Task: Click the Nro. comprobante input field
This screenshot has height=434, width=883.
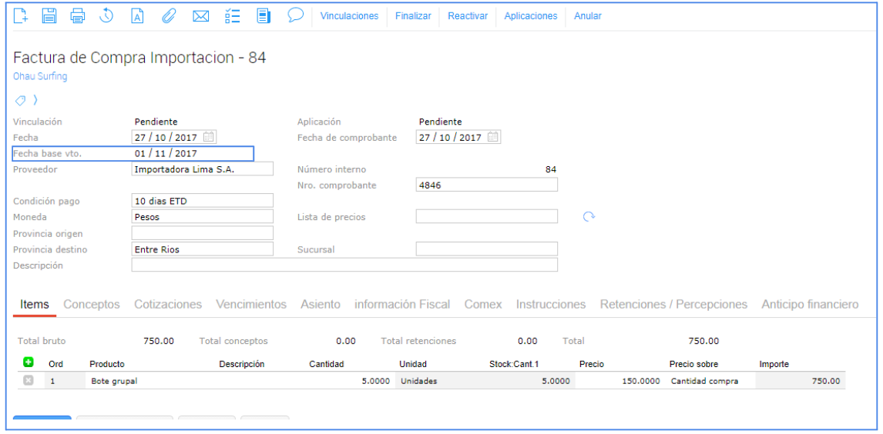Action: tap(486, 185)
